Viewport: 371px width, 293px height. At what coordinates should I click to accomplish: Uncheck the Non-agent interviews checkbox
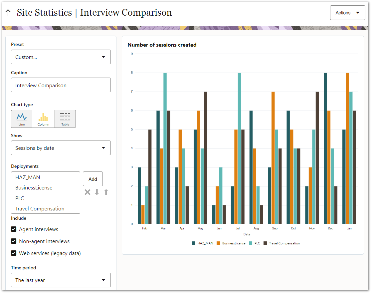pos(14,241)
